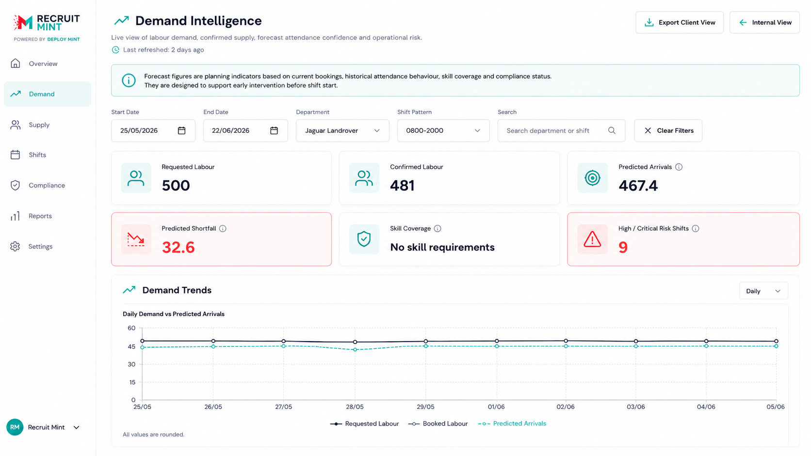Click the 05/06 Predicted Arrivals data point

click(776, 346)
